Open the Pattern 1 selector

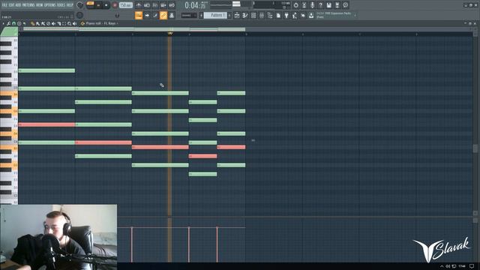click(x=215, y=15)
